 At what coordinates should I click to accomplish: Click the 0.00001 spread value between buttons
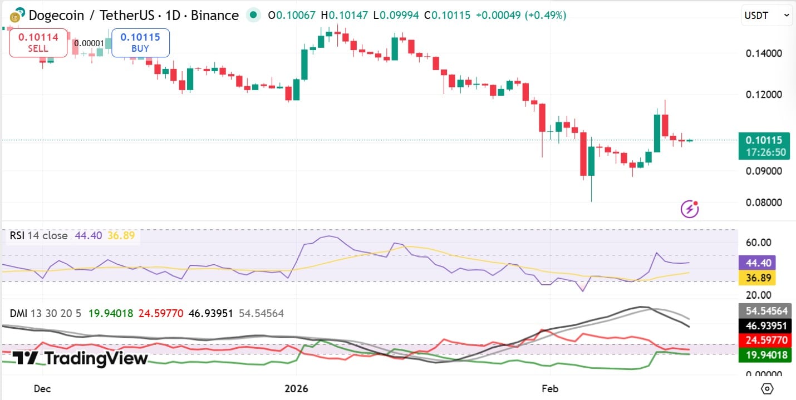pos(88,43)
